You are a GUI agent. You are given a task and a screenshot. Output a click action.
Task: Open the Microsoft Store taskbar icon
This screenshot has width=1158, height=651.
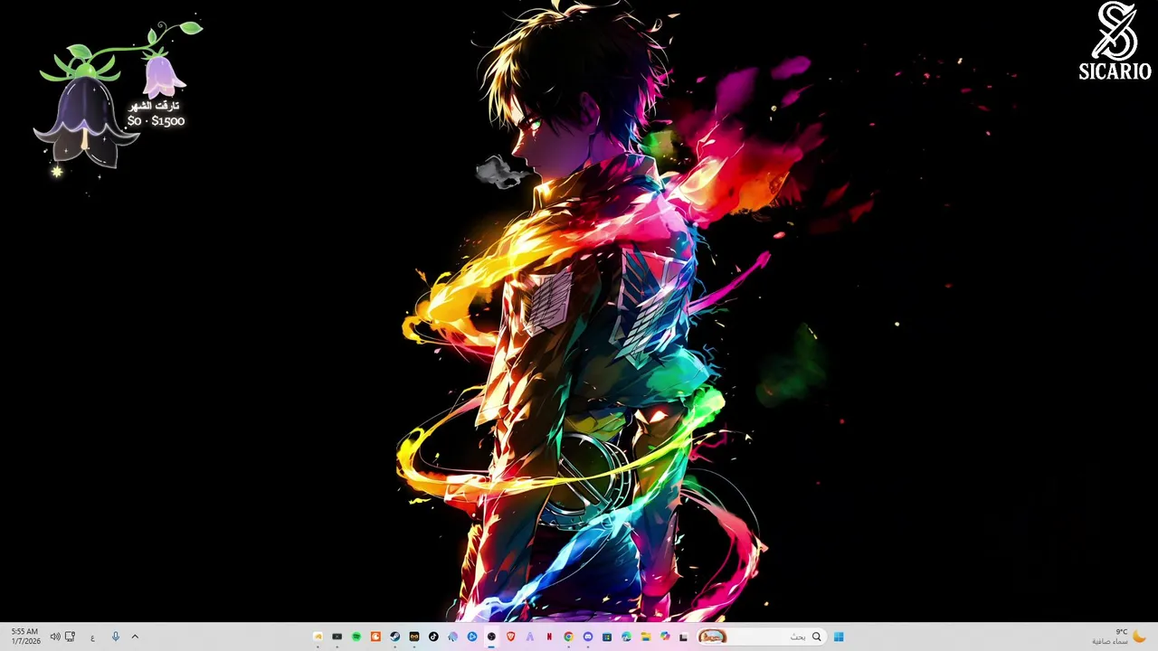pos(607,637)
